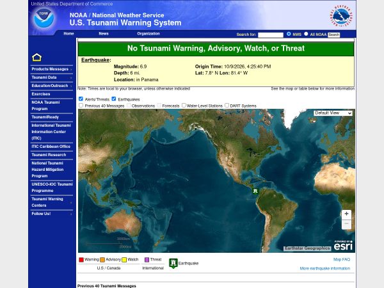This screenshot has height=288, width=384.
Task: Open TsunamiReady sidebar link
Action: (x=45, y=117)
